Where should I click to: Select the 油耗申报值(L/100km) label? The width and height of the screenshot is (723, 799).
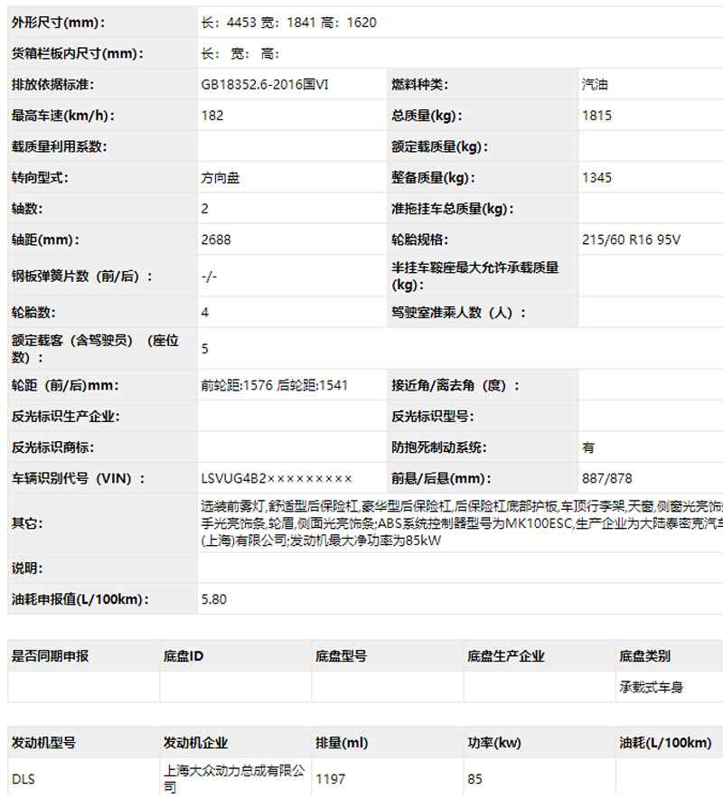80,599
